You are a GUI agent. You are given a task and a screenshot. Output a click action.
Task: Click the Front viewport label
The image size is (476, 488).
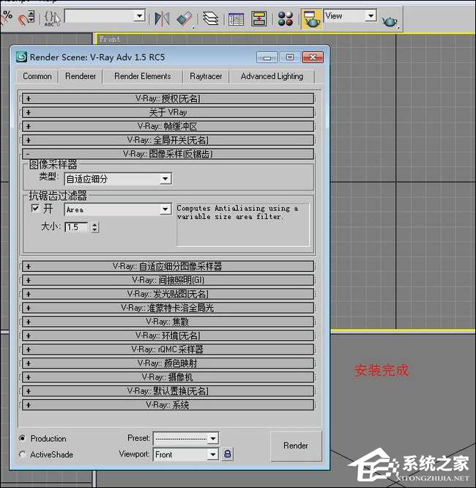(110, 40)
